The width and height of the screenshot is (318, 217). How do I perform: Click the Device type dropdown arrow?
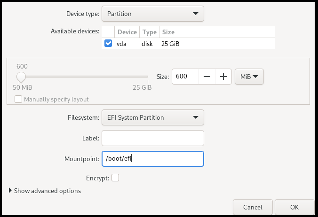click(196, 14)
